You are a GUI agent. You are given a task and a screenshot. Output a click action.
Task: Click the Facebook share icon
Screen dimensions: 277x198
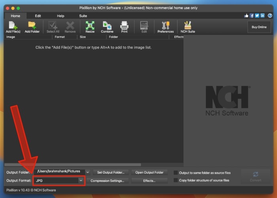(252, 16)
